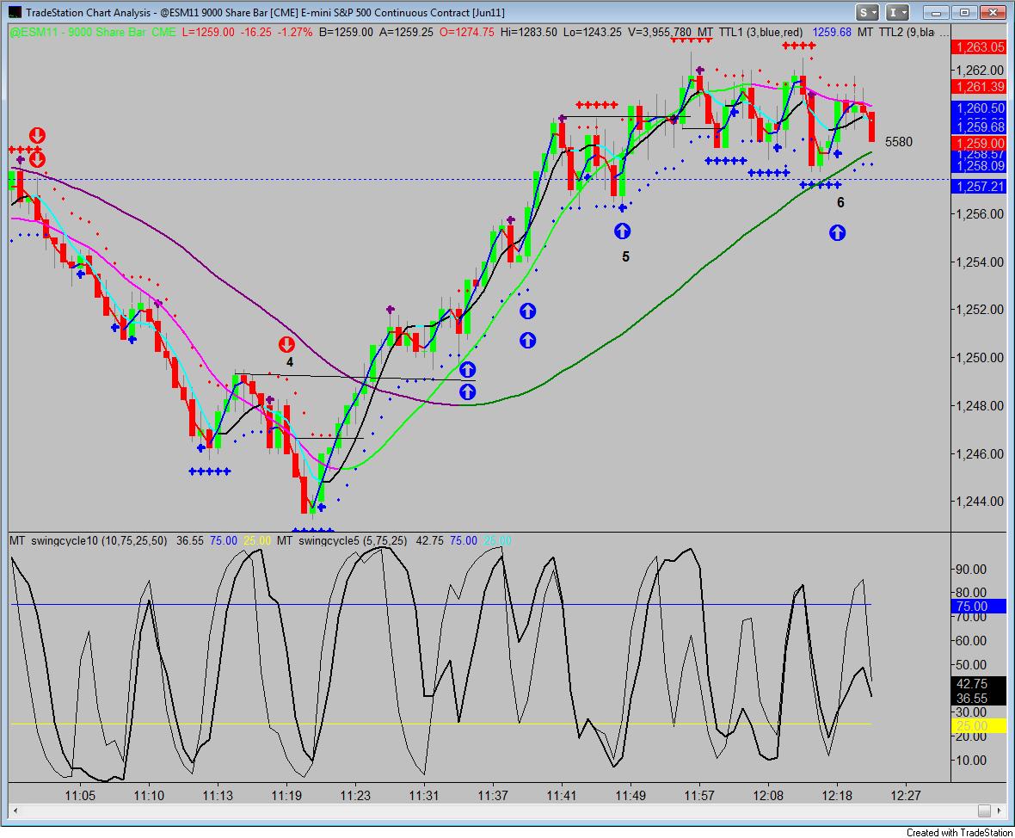
Task: Click the 'A=1259.25' ask text
Action: (407, 33)
